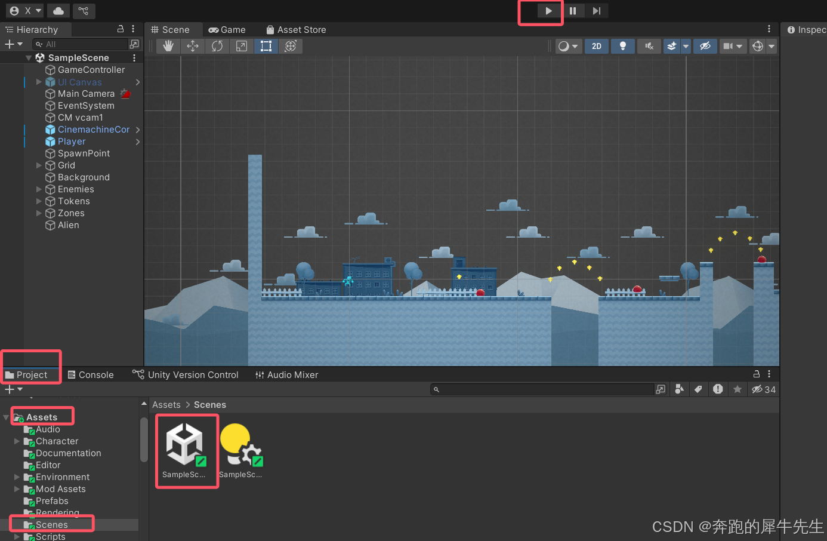Open the account dropdown in top bar
This screenshot has width=827, height=541.
[25, 11]
